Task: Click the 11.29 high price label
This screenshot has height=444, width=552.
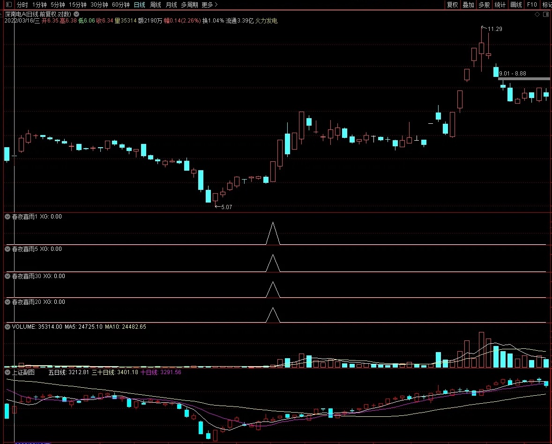Action: (495, 29)
